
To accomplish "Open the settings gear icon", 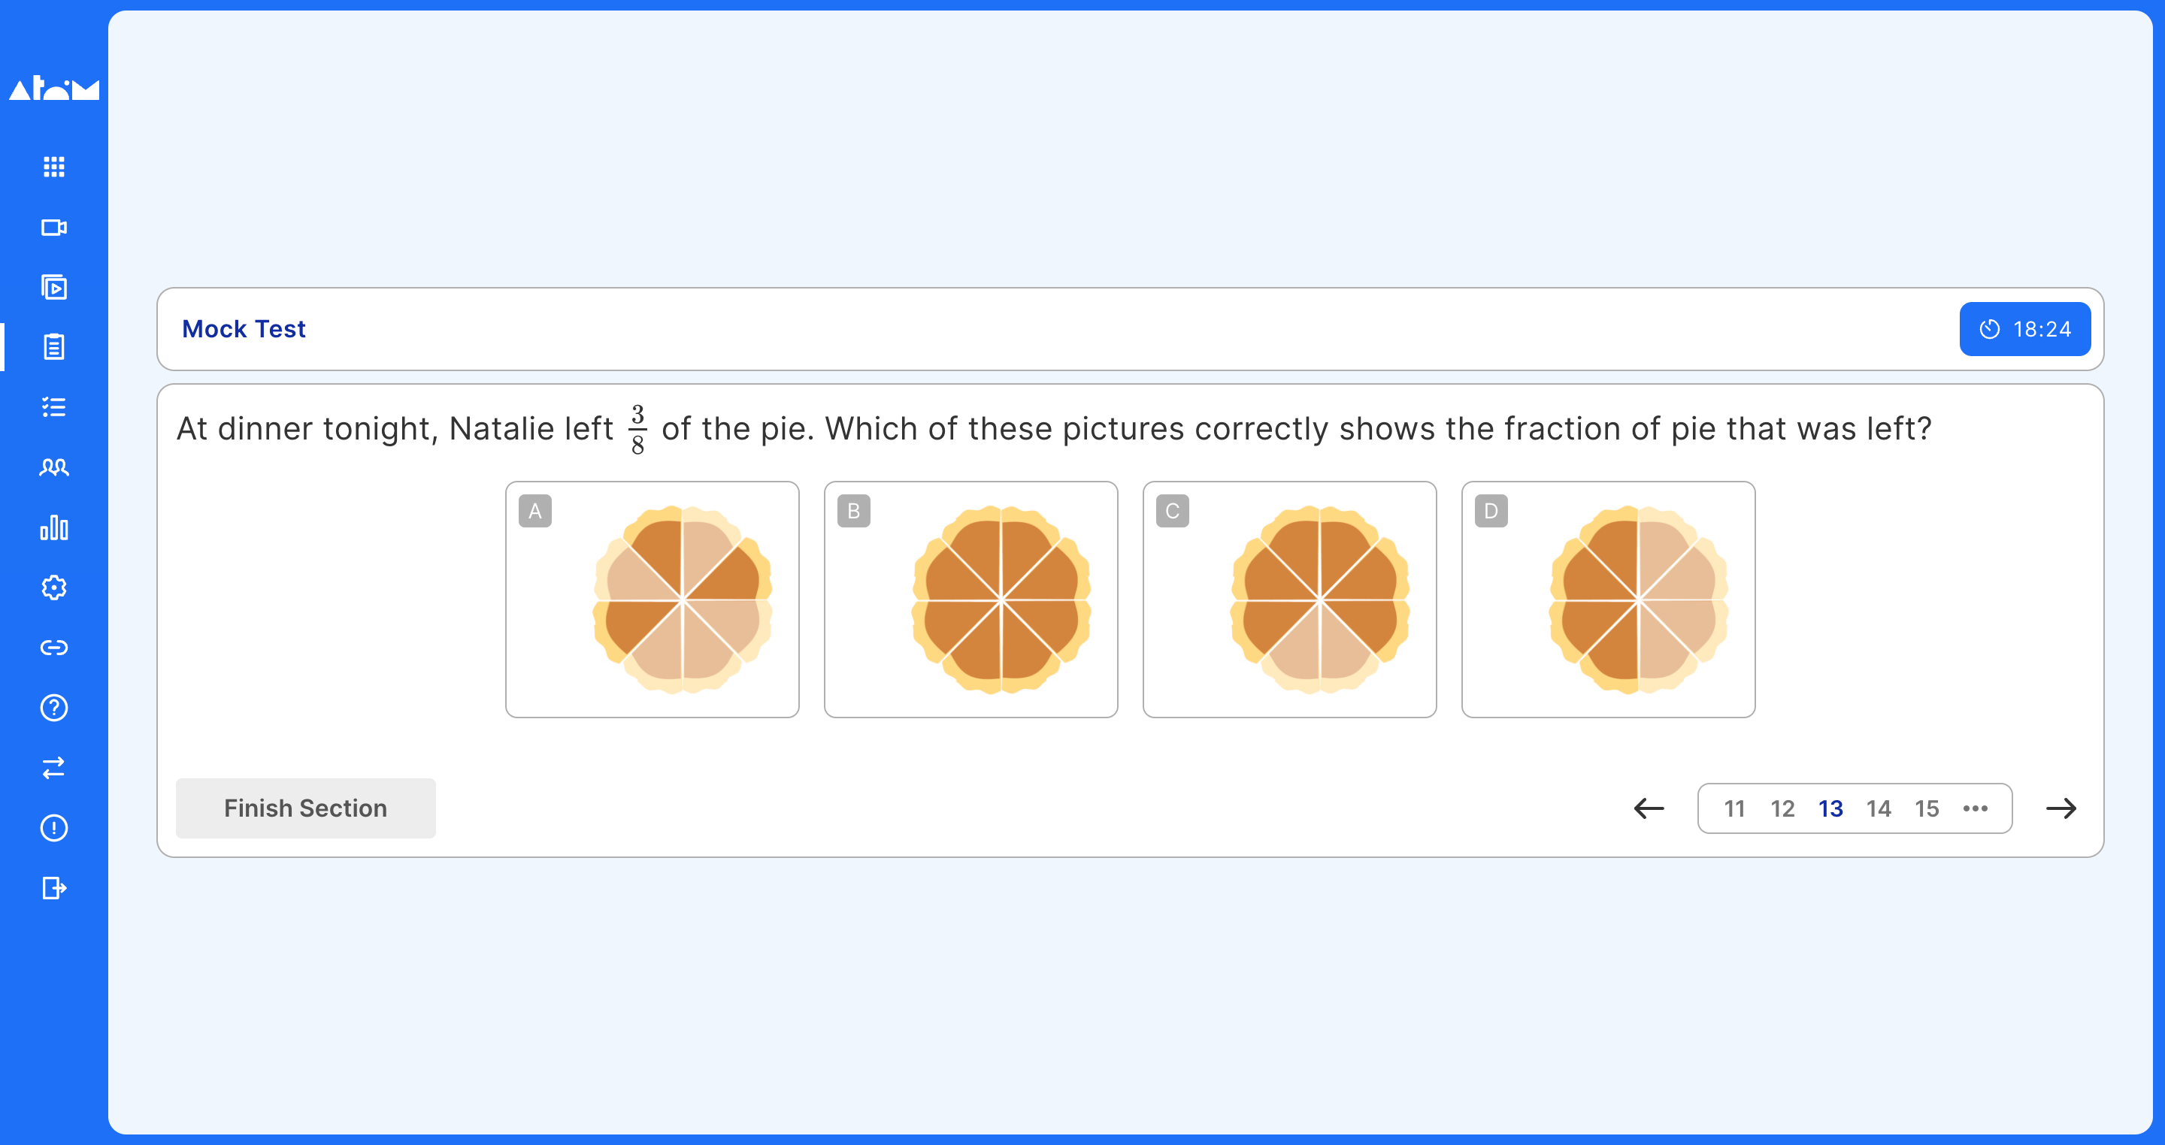I will pyautogui.click(x=54, y=588).
